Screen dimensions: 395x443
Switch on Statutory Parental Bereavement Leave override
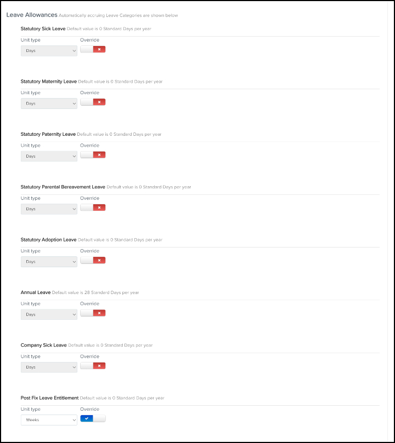[x=93, y=208]
